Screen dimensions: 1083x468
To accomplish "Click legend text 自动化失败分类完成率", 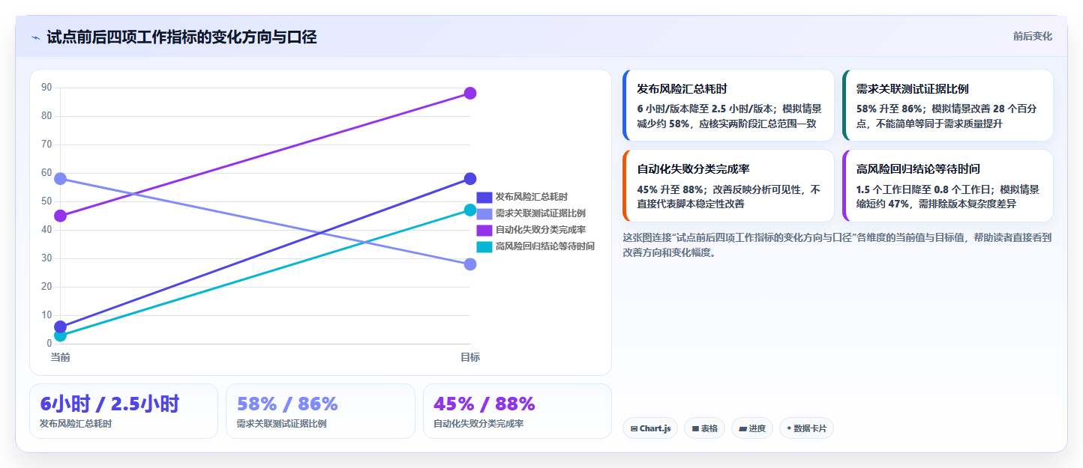I will click(x=540, y=230).
